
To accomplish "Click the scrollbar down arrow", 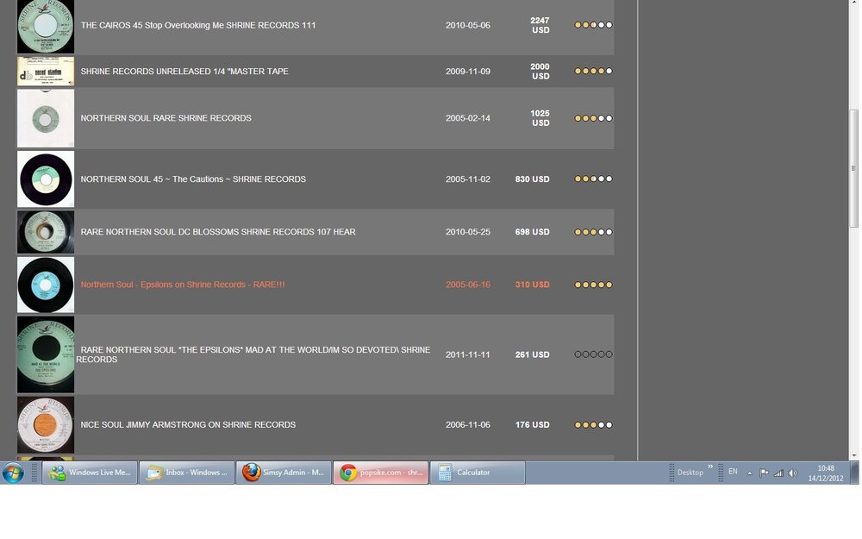I will [x=853, y=456].
